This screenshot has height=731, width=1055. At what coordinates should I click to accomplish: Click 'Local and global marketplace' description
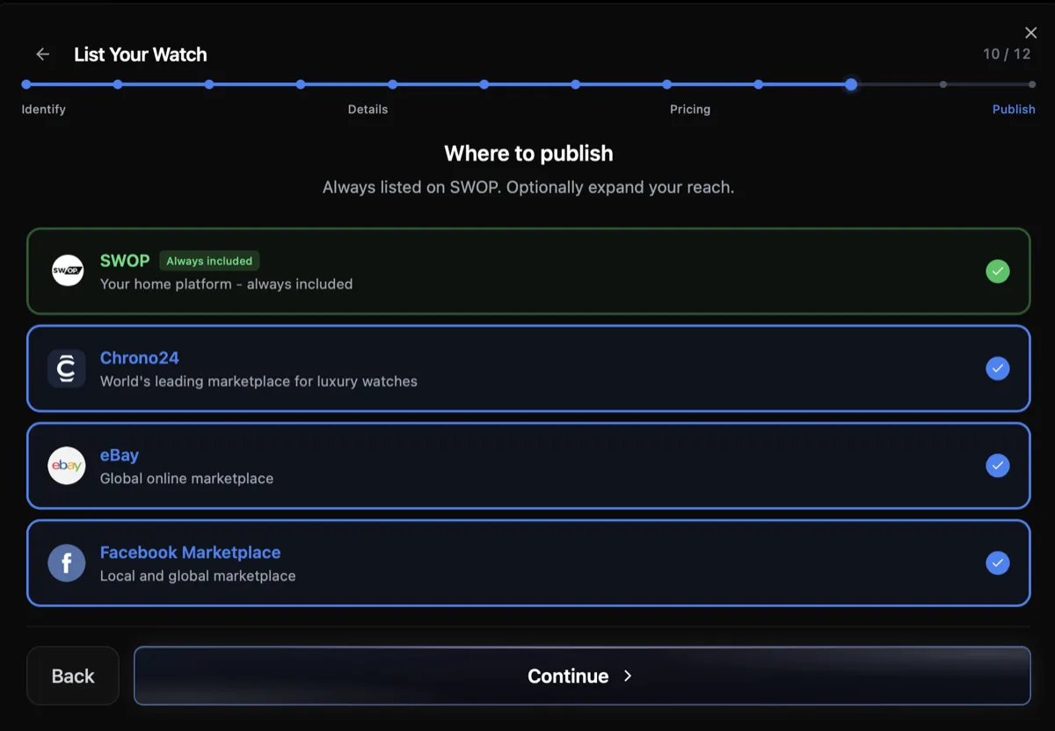coord(198,576)
